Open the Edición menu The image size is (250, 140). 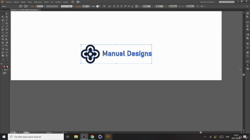[x=16, y=2]
